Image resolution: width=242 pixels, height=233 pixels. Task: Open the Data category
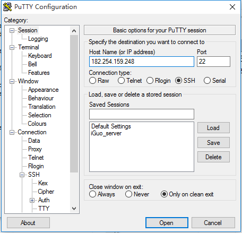(x=34, y=141)
